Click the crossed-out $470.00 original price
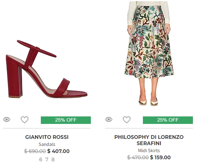This screenshot has width=205, height=163. point(138,157)
